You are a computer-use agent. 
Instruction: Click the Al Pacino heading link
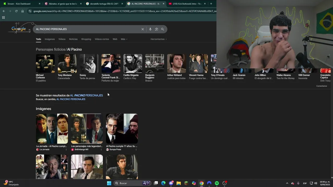point(74,49)
